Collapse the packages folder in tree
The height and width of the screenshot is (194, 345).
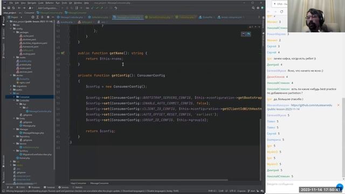pyautogui.click(x=14, y=32)
